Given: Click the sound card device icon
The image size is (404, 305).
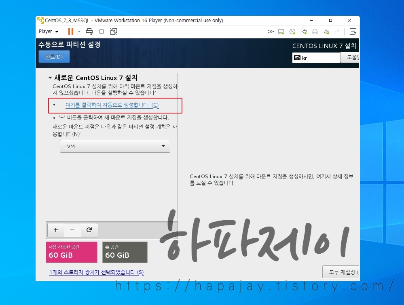Looking at the screenshot, I should 326,32.
